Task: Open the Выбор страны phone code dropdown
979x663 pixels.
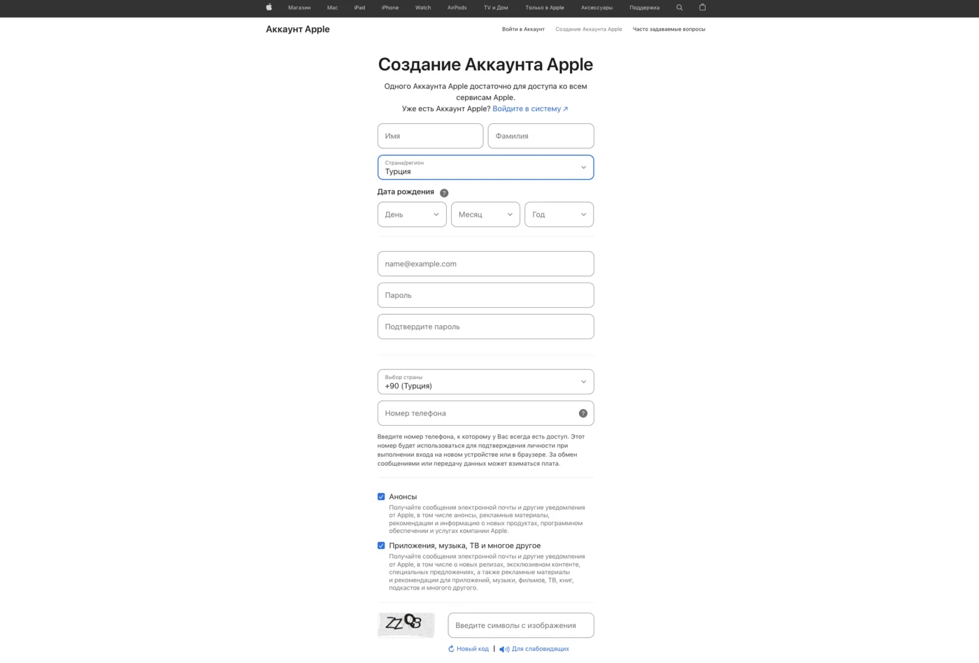Action: click(485, 382)
